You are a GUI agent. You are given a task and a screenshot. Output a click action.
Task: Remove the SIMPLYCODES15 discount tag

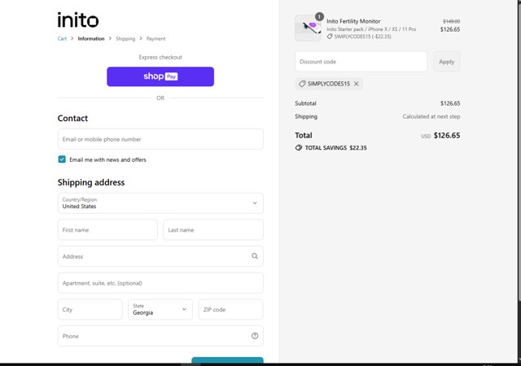357,84
